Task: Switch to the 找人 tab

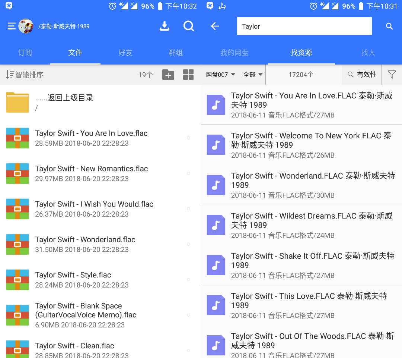Action: click(368, 53)
